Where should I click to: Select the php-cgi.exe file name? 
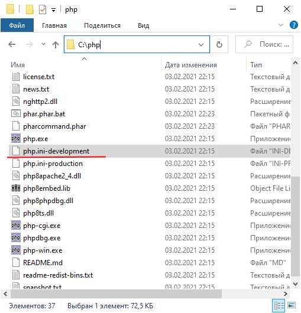[x=42, y=226]
